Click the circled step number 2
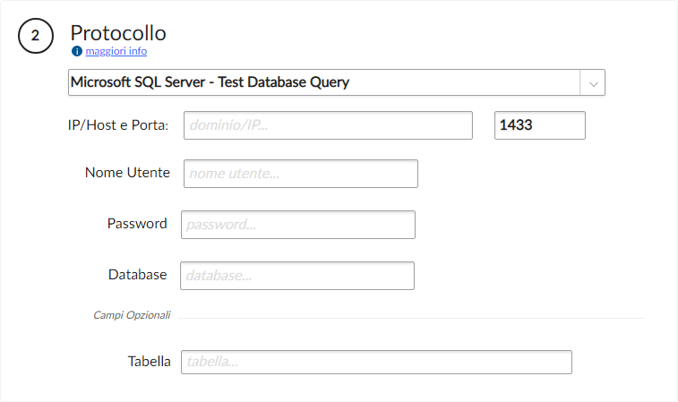Image resolution: width=678 pixels, height=402 pixels. tap(35, 36)
